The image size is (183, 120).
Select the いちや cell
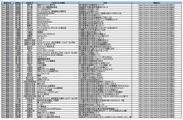(58, 40)
